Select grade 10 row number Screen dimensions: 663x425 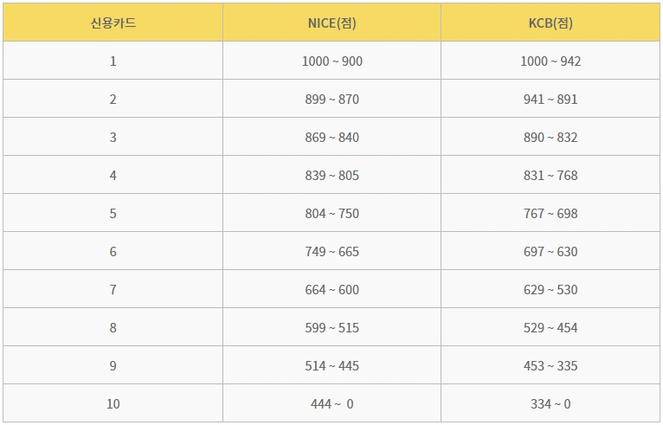coord(113,404)
